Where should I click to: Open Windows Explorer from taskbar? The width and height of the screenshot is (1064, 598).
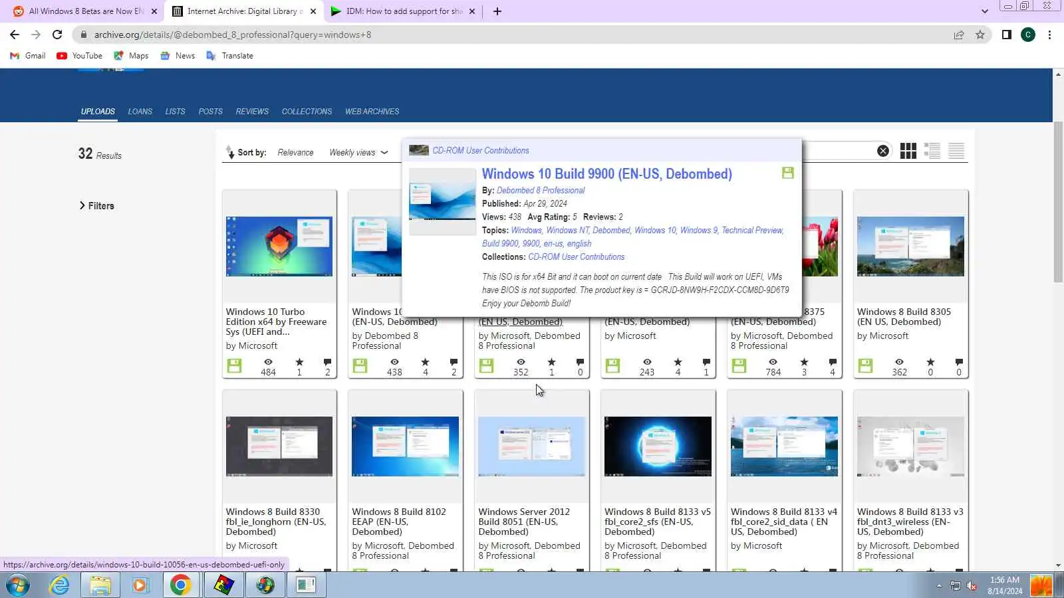tap(100, 585)
